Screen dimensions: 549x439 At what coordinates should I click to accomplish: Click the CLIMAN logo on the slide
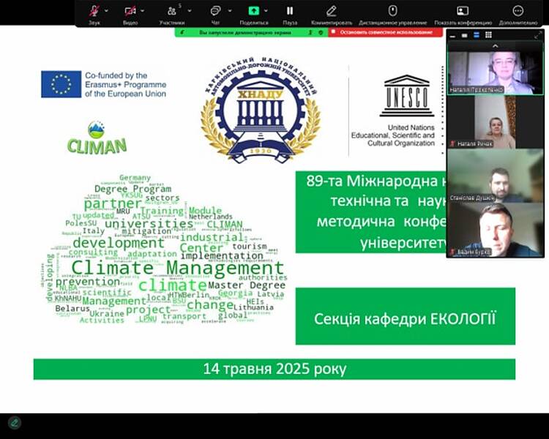tap(97, 138)
